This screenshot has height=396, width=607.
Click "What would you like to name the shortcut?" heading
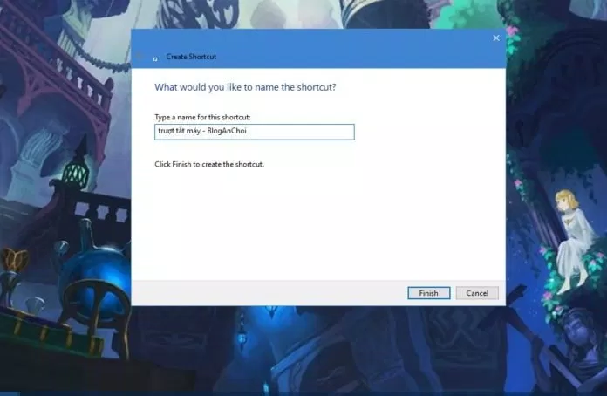(245, 87)
